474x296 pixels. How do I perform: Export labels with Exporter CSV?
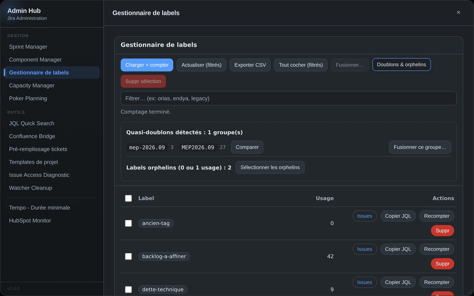click(x=250, y=65)
